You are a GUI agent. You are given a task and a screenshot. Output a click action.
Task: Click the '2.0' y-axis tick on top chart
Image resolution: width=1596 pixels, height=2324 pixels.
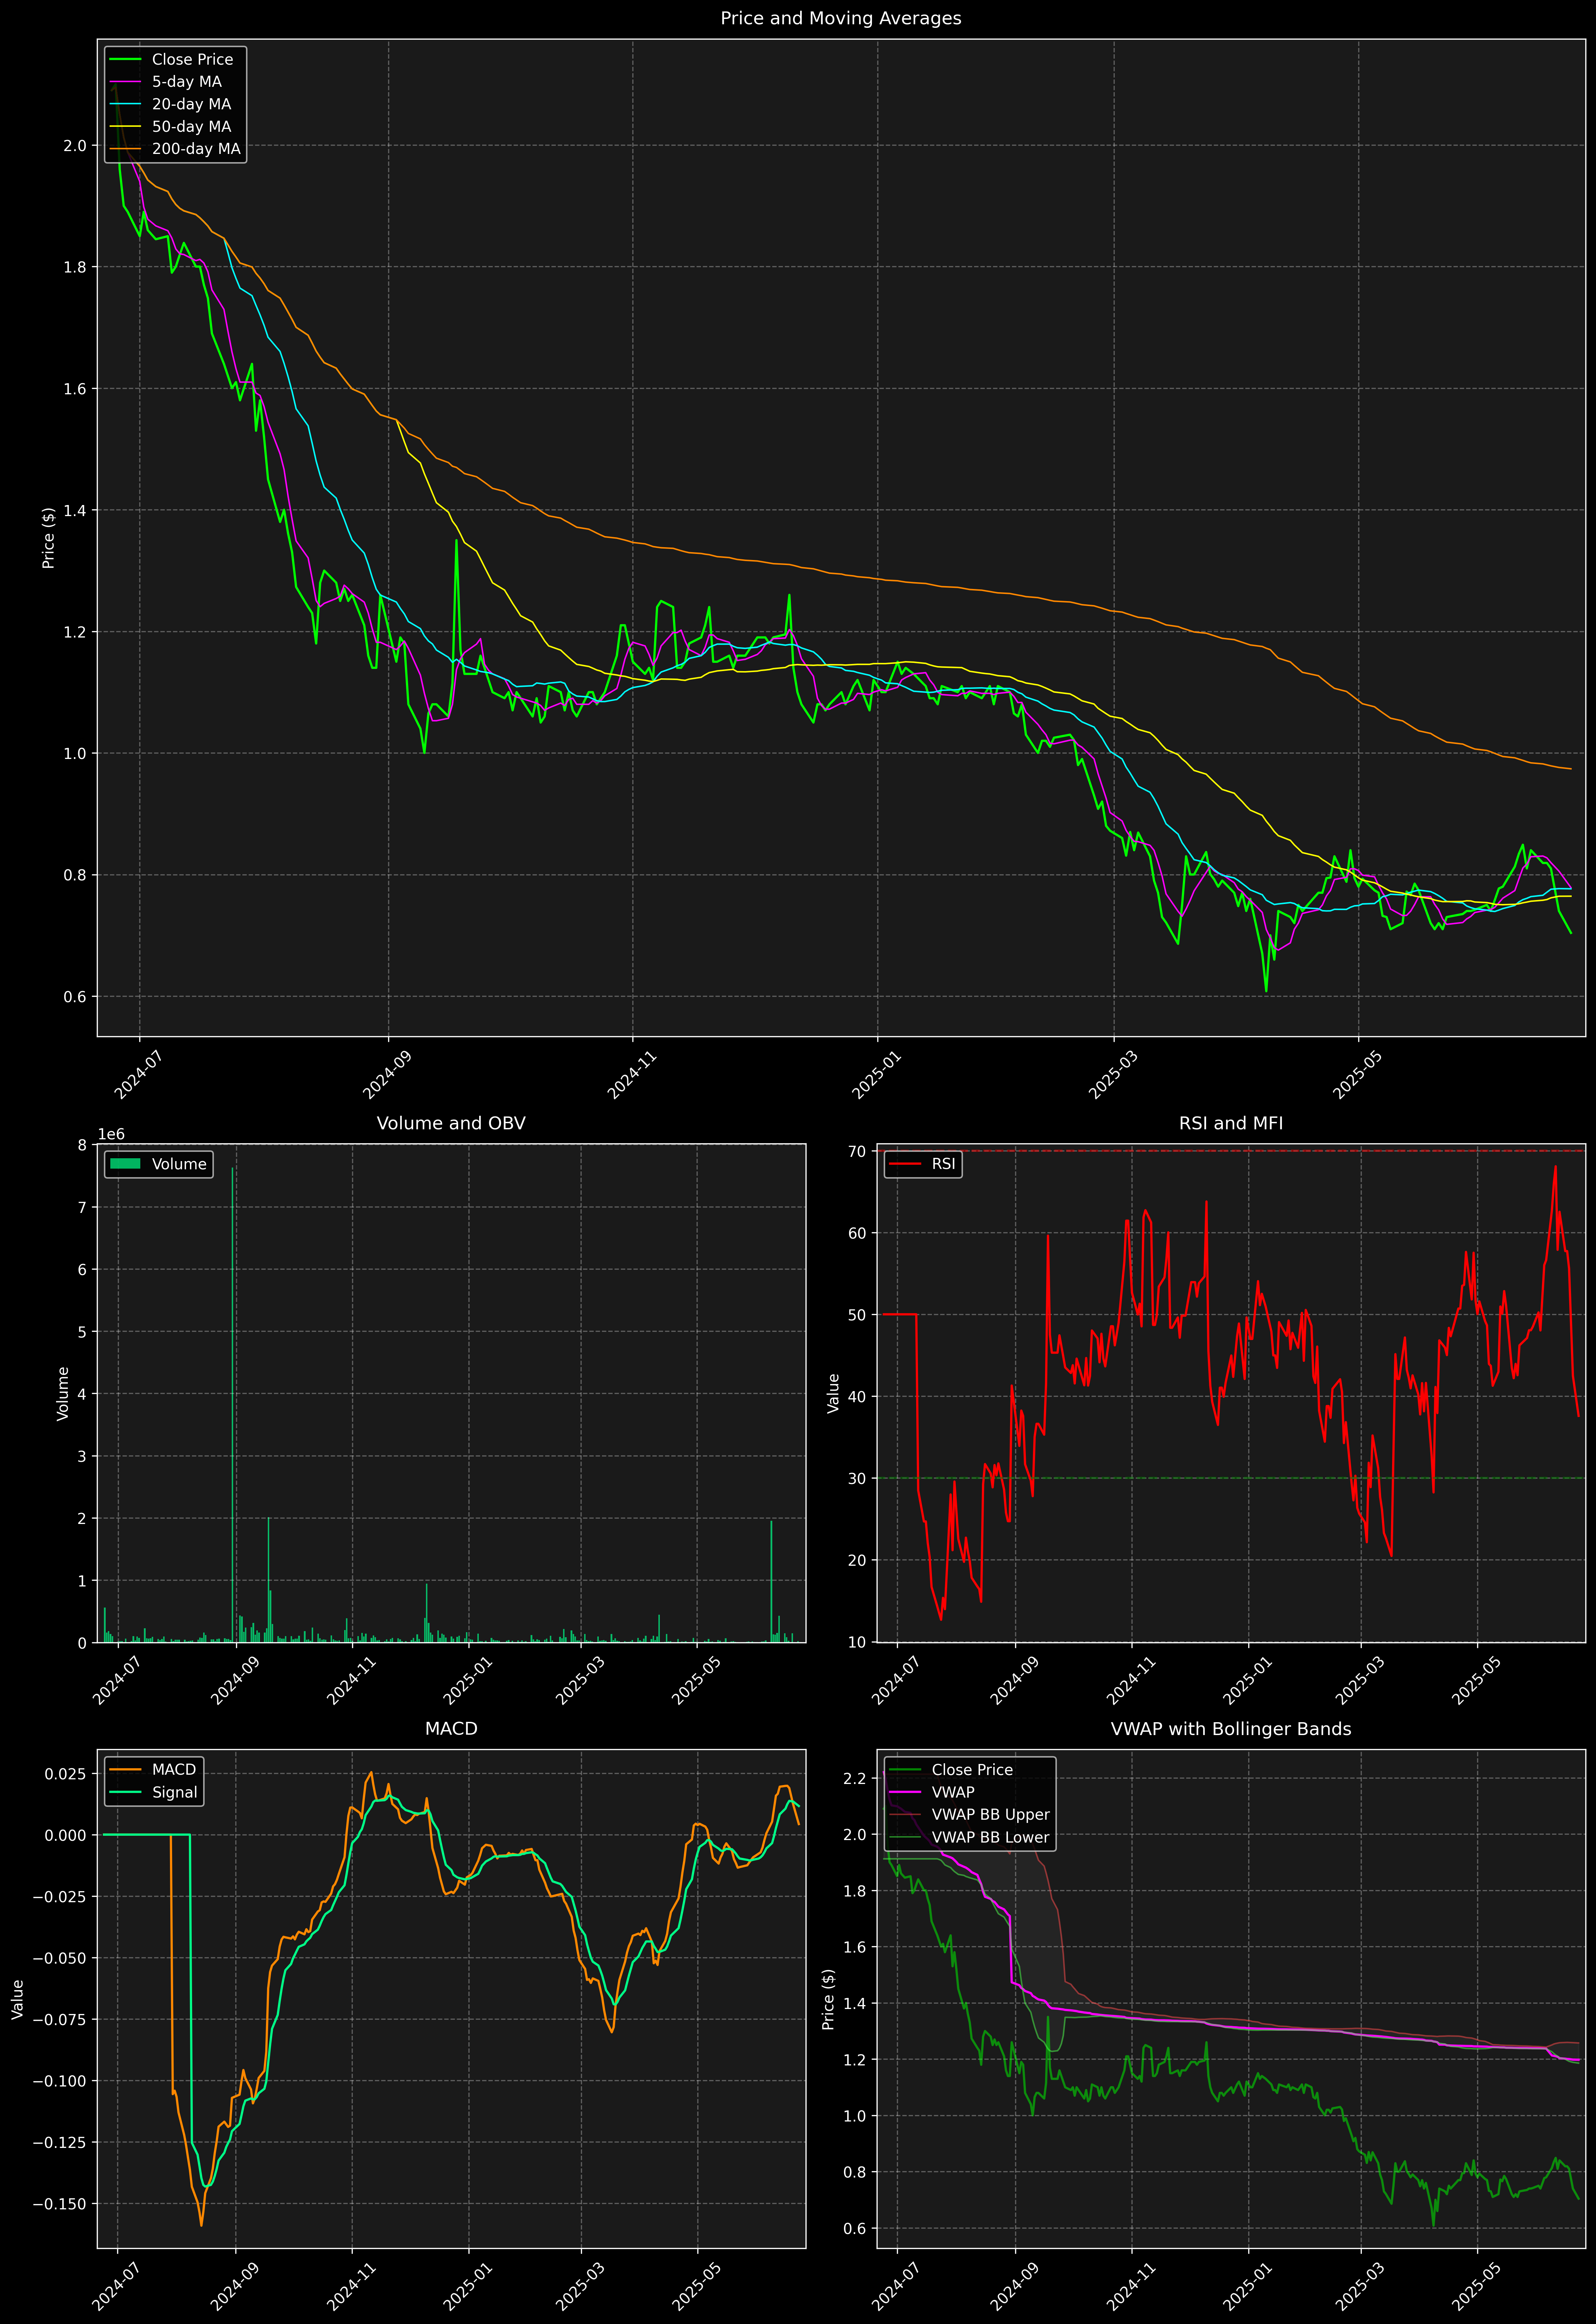[x=75, y=146]
